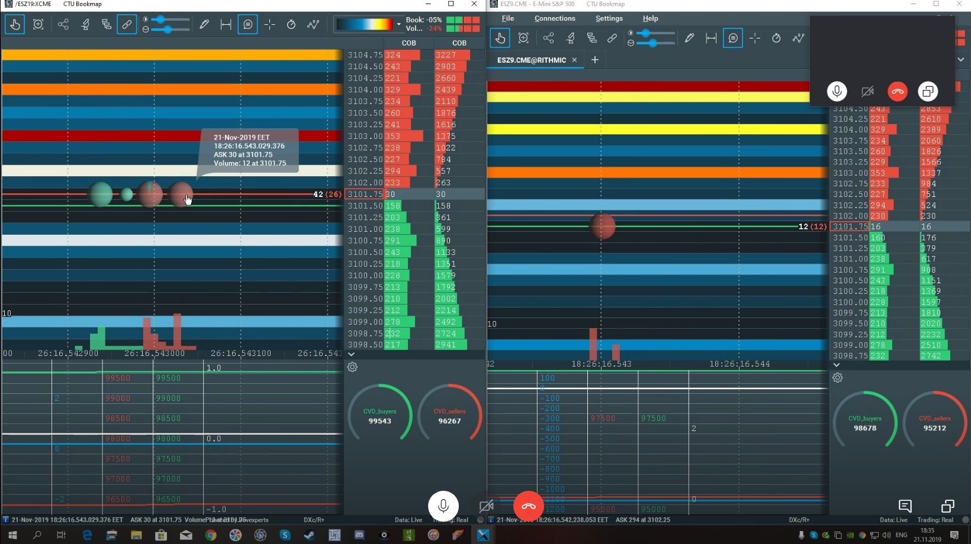971x544 pixels.
Task: Open Google Chrome from the Windows taskbar
Action: [x=211, y=535]
